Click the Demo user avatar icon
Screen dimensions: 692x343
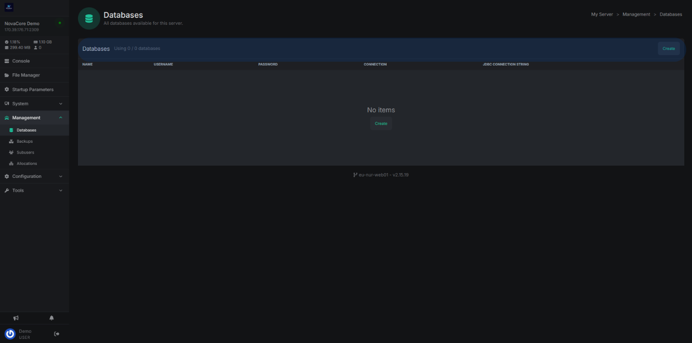pos(10,334)
